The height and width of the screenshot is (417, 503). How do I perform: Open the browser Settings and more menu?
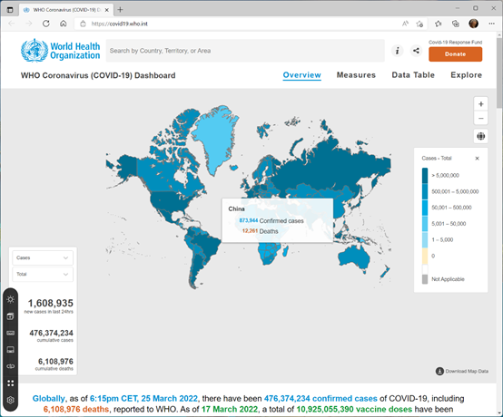(491, 24)
